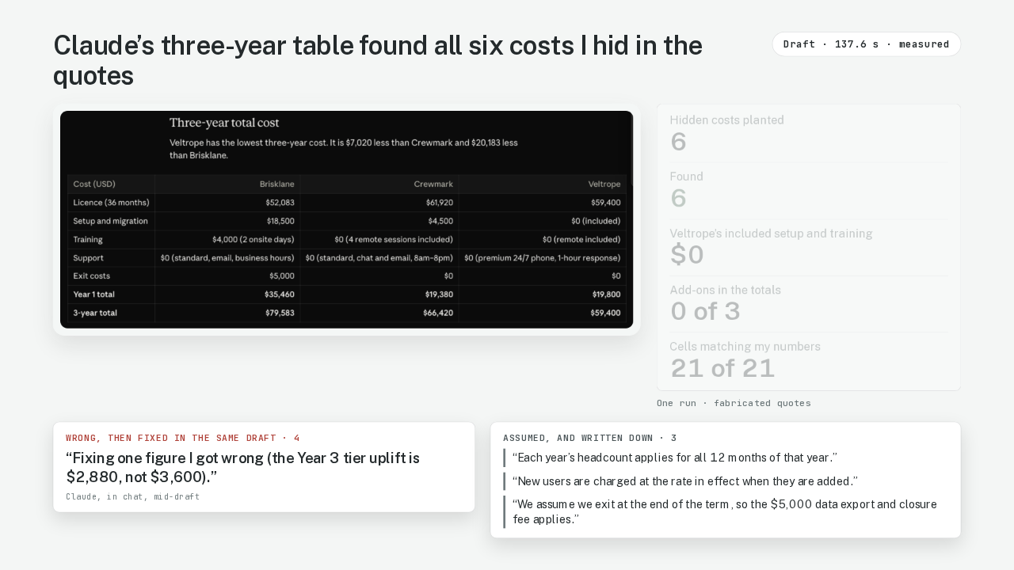Click the Brisklane column header in table
Viewport: 1014px width, 570px height.
(x=277, y=184)
